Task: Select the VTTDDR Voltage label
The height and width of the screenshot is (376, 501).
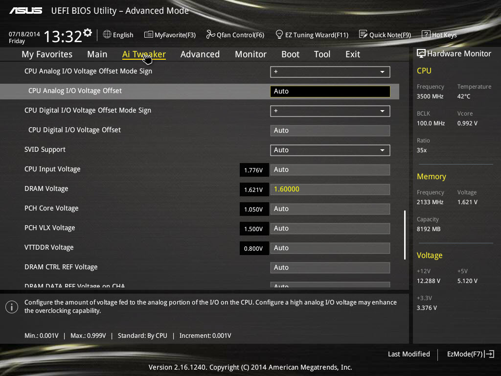Action: click(49, 247)
